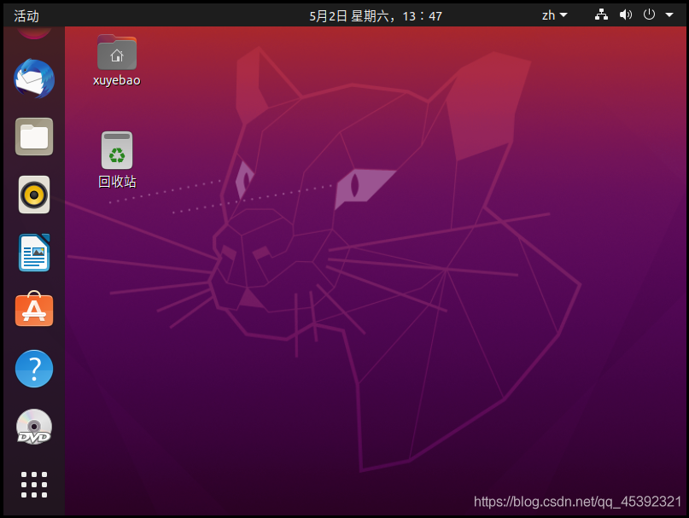
Task: Select the xuyebao home folder icon
Action: click(x=116, y=61)
